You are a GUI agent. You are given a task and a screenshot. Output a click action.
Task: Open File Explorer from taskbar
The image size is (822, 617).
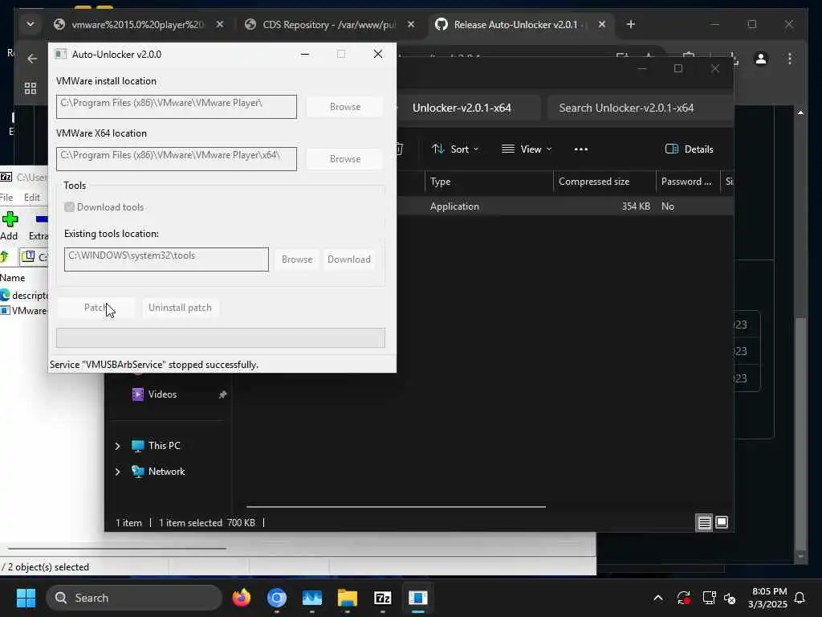[347, 598]
